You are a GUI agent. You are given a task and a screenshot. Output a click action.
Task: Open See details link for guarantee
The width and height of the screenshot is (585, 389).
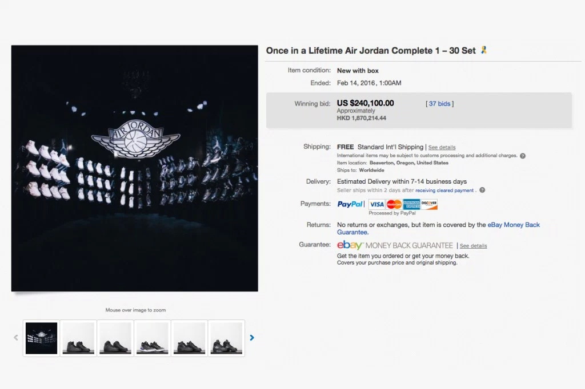click(x=473, y=246)
